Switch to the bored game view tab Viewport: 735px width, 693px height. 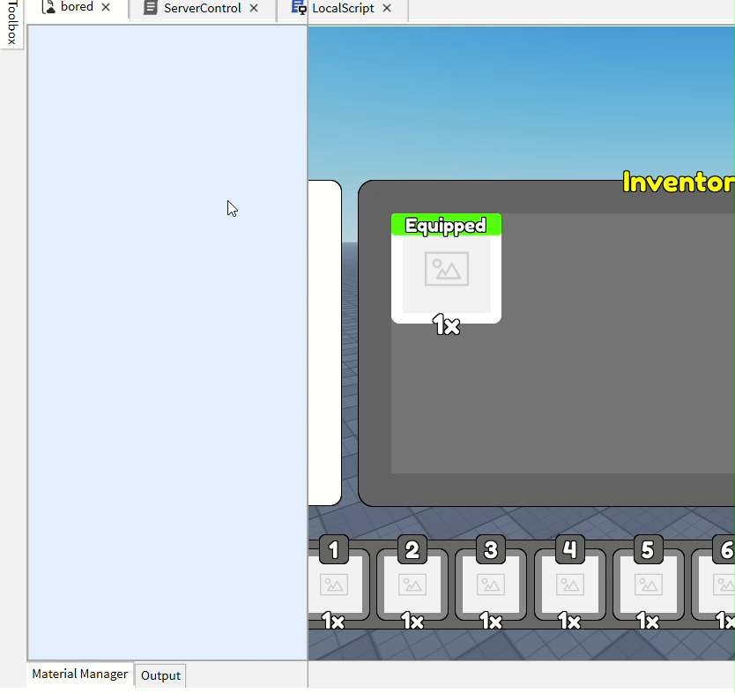coord(78,8)
